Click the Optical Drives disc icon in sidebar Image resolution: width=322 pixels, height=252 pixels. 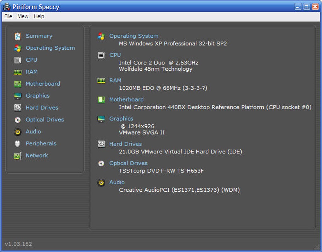coord(18,120)
